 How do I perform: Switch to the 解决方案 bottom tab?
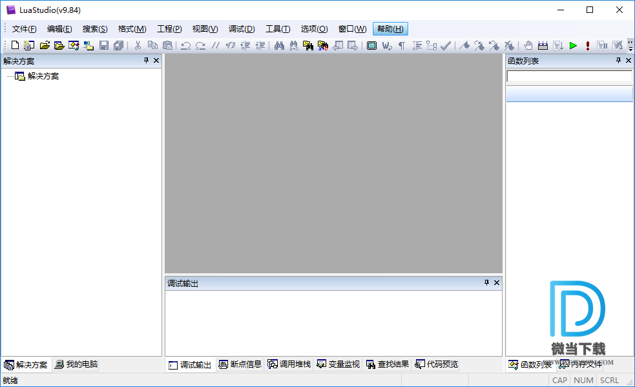(26, 365)
